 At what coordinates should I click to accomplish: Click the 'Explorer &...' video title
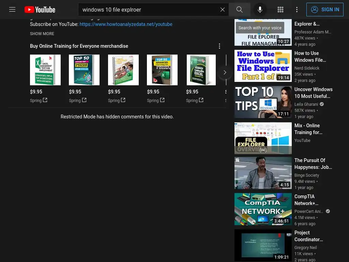click(x=307, y=24)
